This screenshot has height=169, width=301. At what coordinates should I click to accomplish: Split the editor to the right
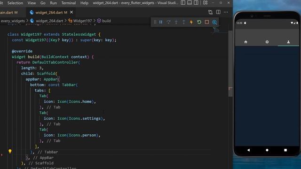218,12
